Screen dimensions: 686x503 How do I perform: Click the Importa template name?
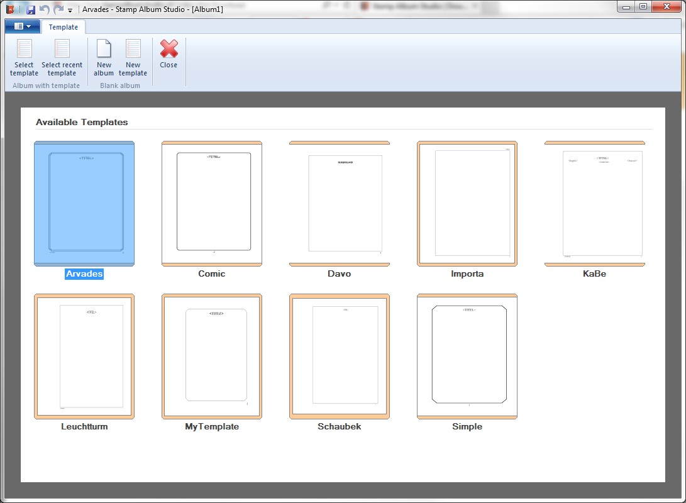click(467, 274)
